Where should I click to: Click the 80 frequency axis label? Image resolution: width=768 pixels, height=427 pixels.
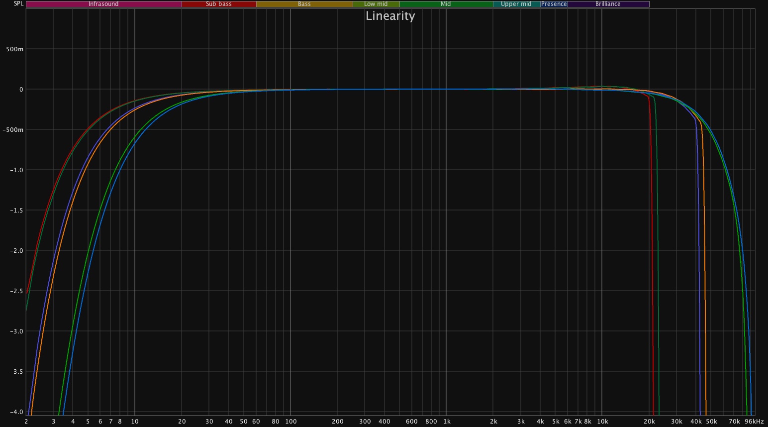276,422
